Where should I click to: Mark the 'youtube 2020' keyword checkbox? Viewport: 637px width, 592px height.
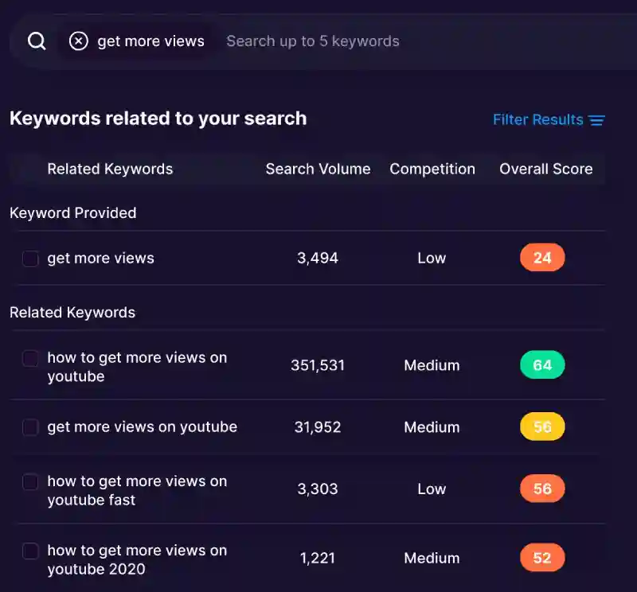tap(30, 551)
